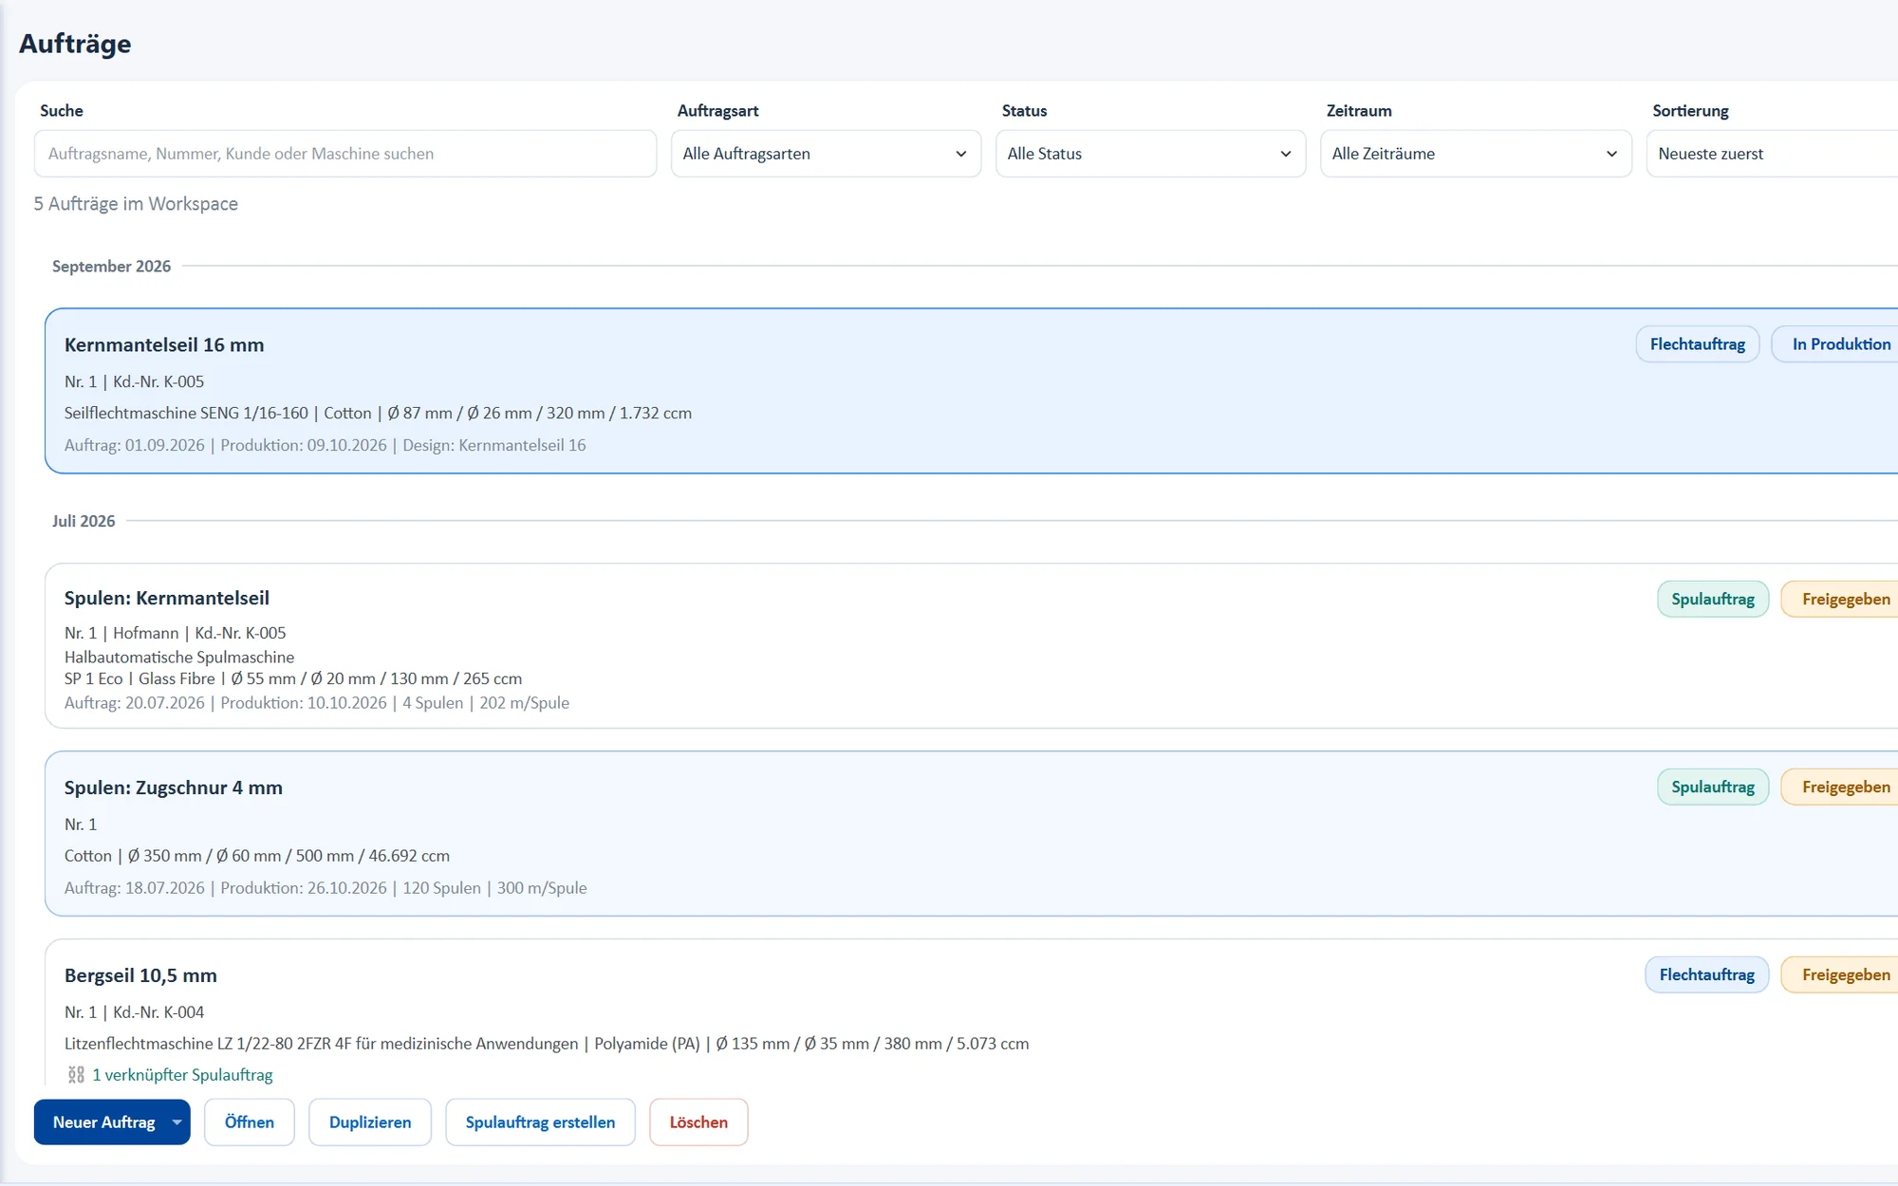Image resolution: width=1898 pixels, height=1186 pixels.
Task: Click Spulauftrag badge on Spulen: Kernmantelseil
Action: (x=1713, y=599)
